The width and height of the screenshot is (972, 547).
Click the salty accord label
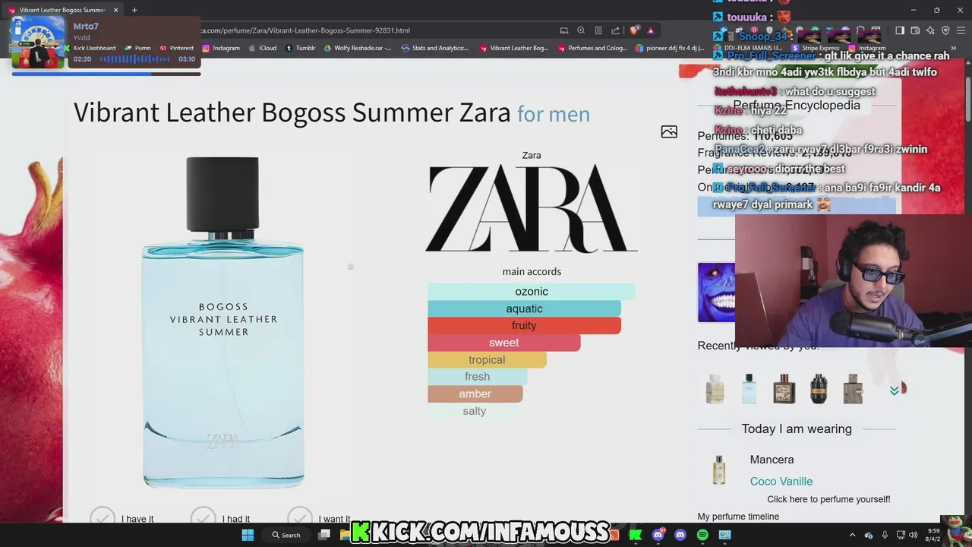pos(475,411)
